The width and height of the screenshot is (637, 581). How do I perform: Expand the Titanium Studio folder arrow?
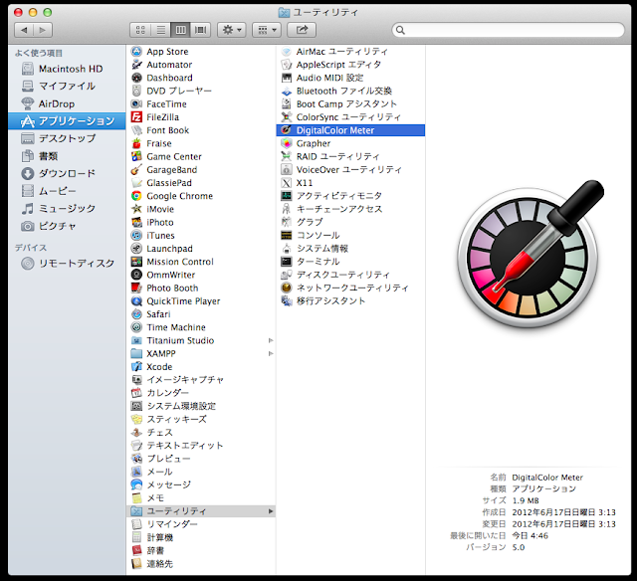click(271, 340)
